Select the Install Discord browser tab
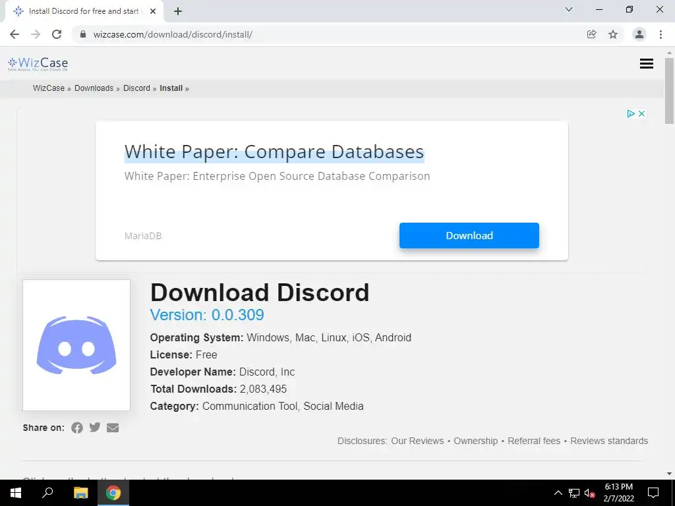This screenshot has height=506, width=675. (x=84, y=11)
